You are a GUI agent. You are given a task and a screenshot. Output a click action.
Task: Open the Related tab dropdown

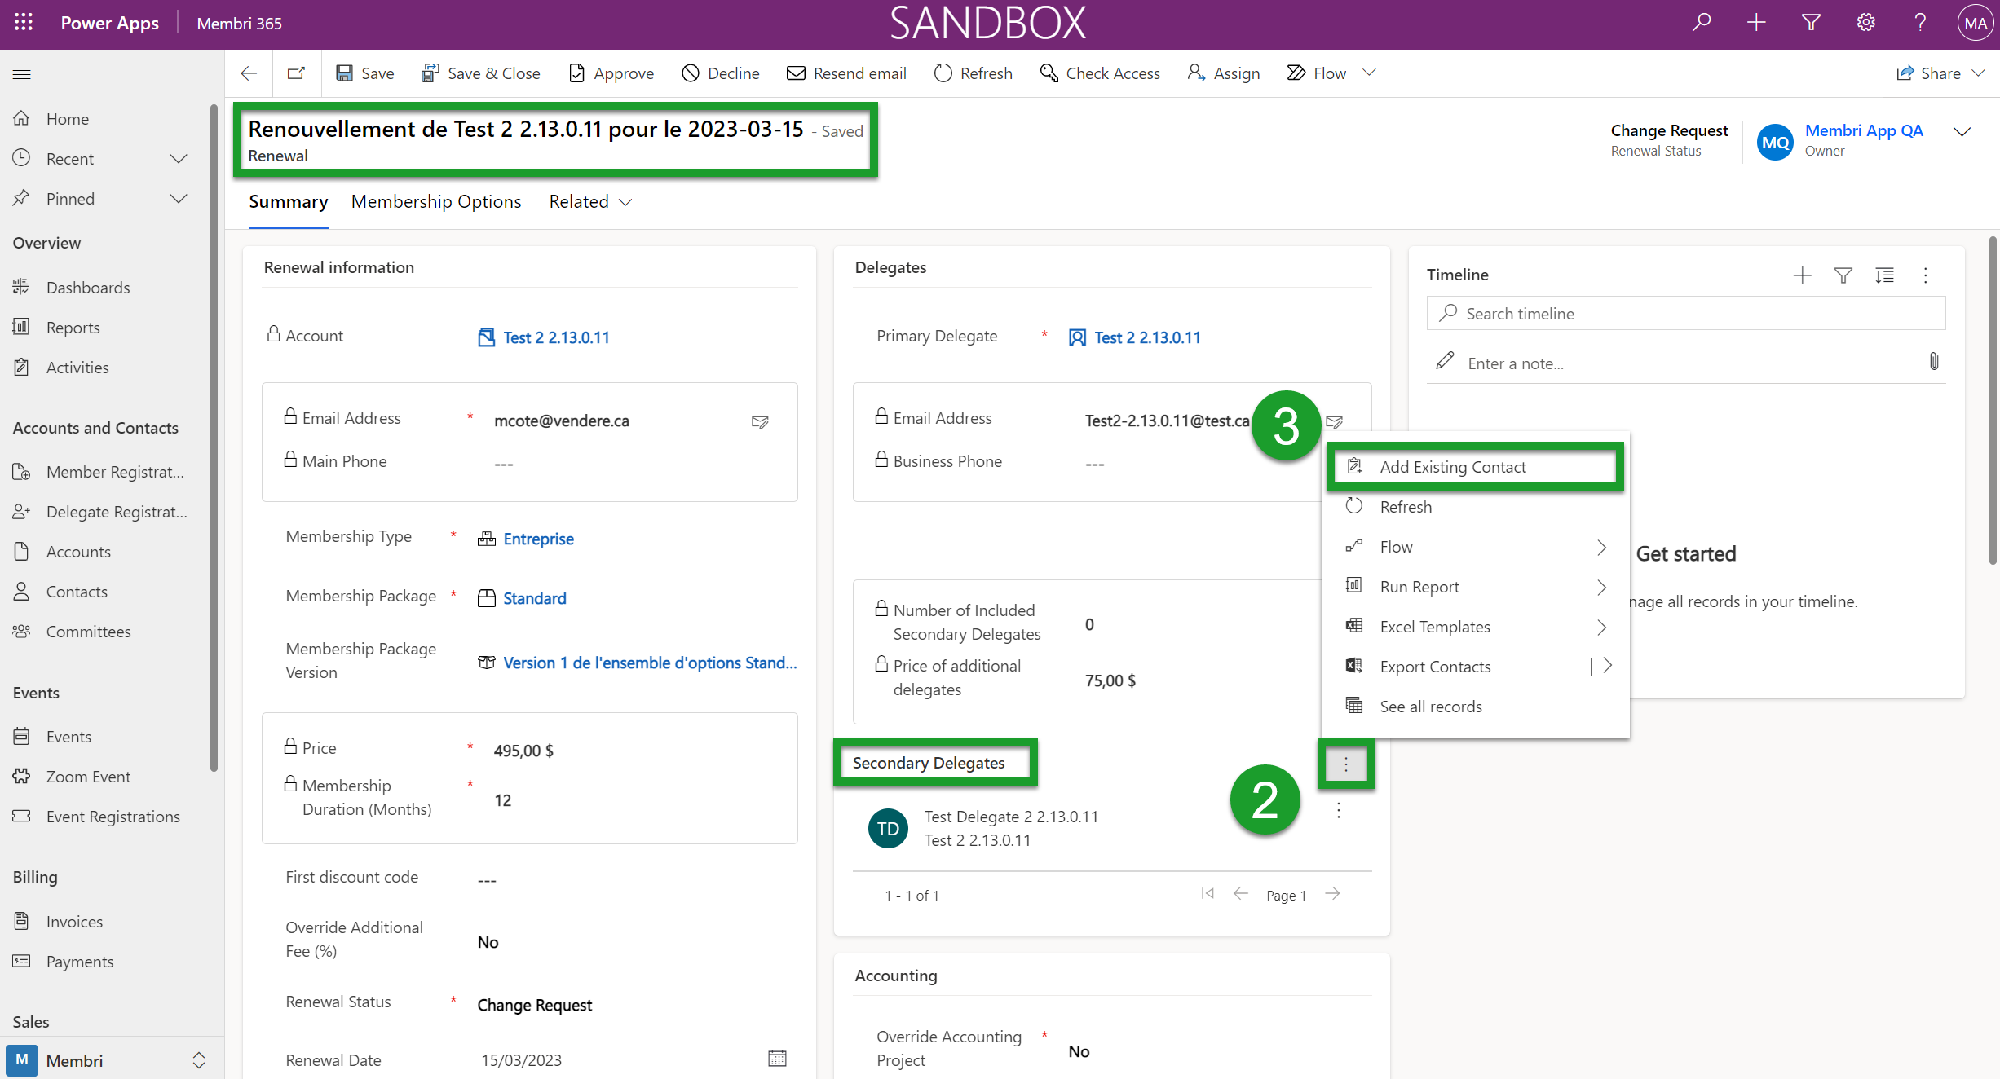[x=590, y=202]
